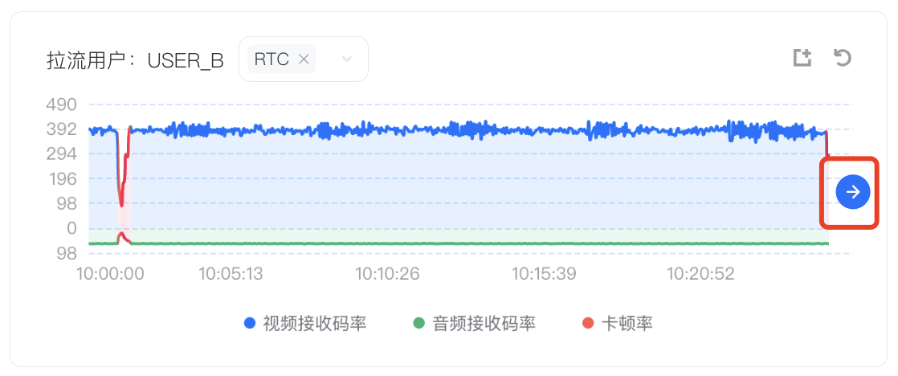The width and height of the screenshot is (898, 376).
Task: Click the red 卡顿率 legend dot
Action: pyautogui.click(x=588, y=324)
